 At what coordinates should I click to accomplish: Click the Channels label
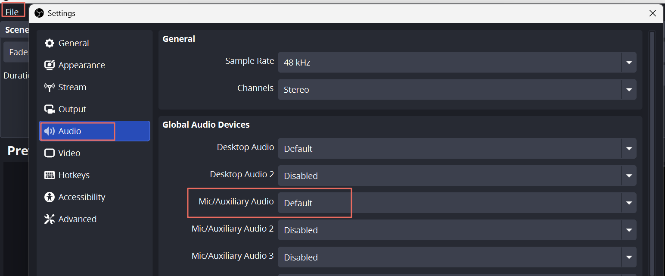[255, 88]
